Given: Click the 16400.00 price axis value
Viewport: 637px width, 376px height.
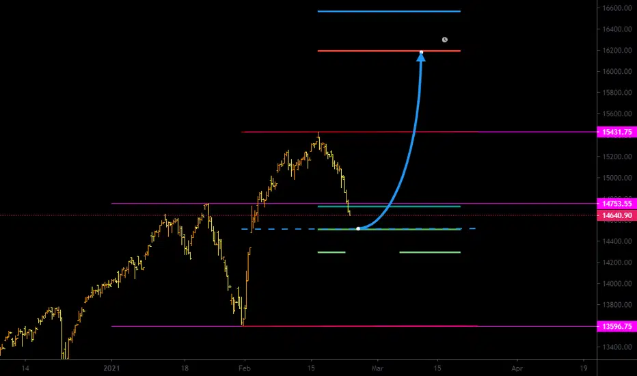Looking at the screenshot, I should click(616, 29).
